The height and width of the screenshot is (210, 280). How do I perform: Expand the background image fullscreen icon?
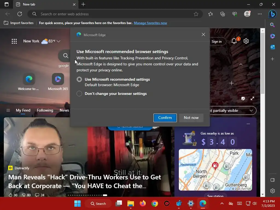click(252, 98)
